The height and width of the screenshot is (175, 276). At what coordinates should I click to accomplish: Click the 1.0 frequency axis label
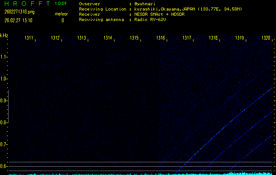[4, 79]
